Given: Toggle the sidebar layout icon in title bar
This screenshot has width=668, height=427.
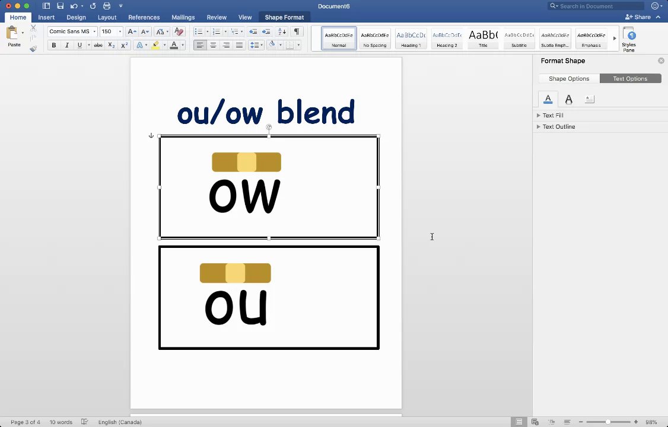Looking at the screenshot, I should tap(46, 6).
